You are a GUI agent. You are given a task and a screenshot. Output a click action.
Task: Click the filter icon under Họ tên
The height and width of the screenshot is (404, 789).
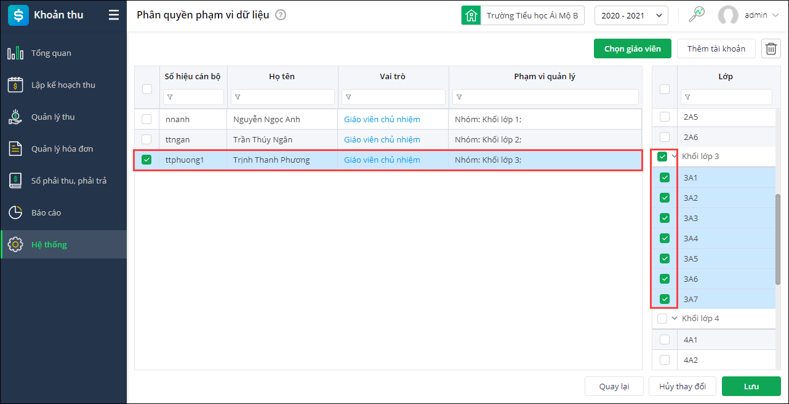[238, 97]
